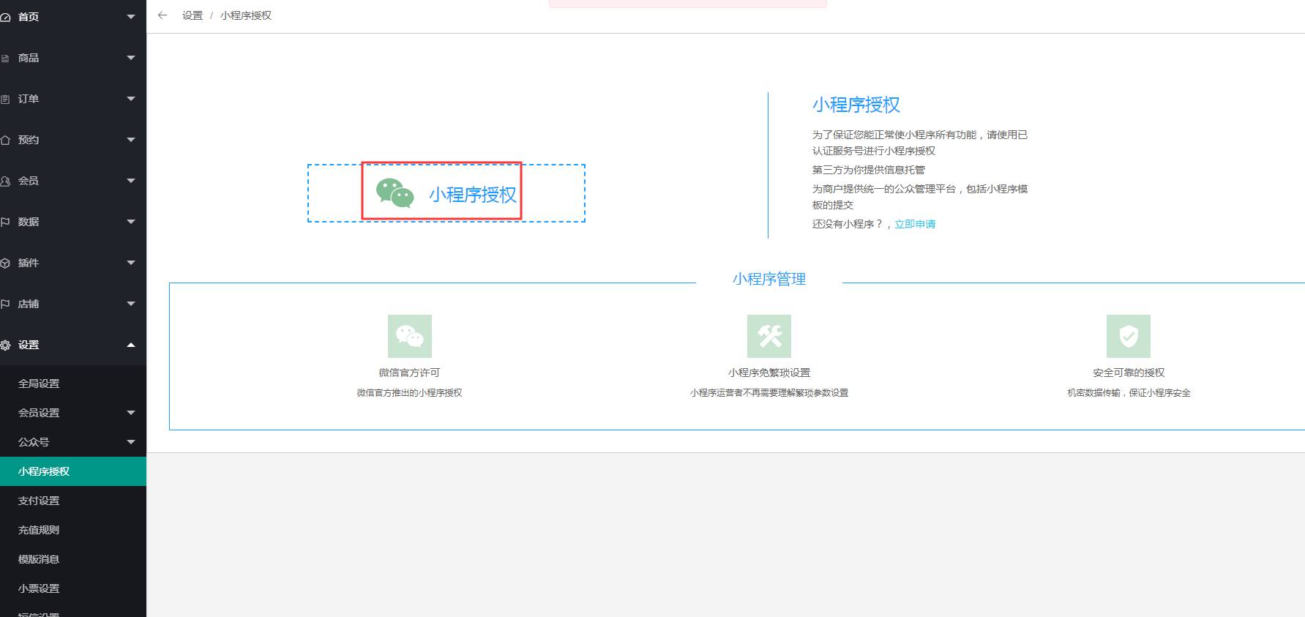1305x617 pixels.
Task: Click 设置 in the breadcrumb
Action: tap(192, 15)
